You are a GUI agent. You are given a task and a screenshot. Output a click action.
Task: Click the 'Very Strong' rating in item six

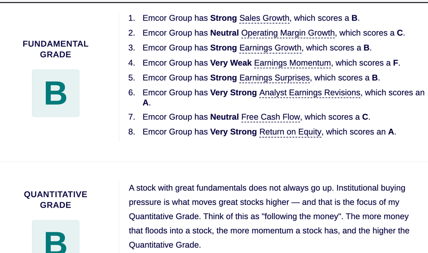[234, 93]
